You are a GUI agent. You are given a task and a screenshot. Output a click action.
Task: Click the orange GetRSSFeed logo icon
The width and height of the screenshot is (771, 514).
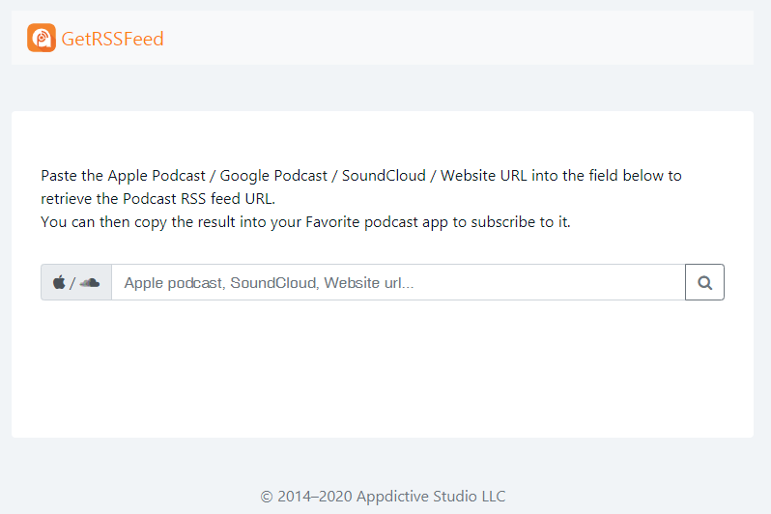point(42,38)
